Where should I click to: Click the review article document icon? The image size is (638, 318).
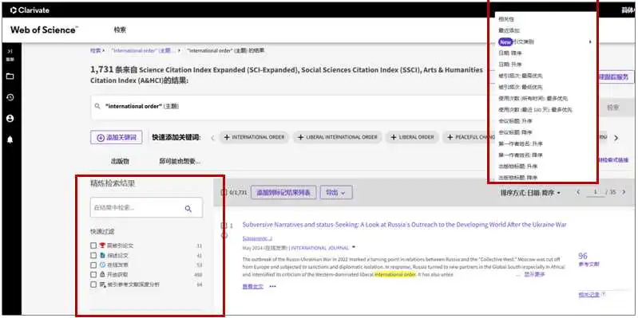pos(102,256)
